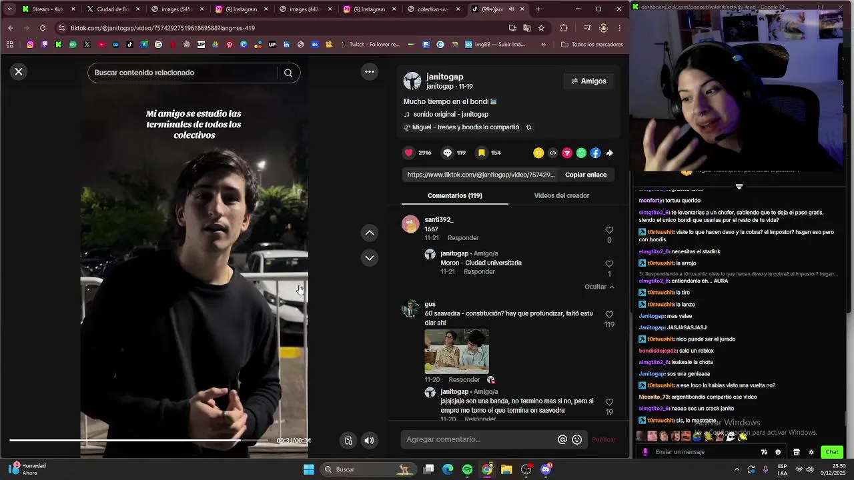
Task: Go to next video with down arrow
Action: 370,258
